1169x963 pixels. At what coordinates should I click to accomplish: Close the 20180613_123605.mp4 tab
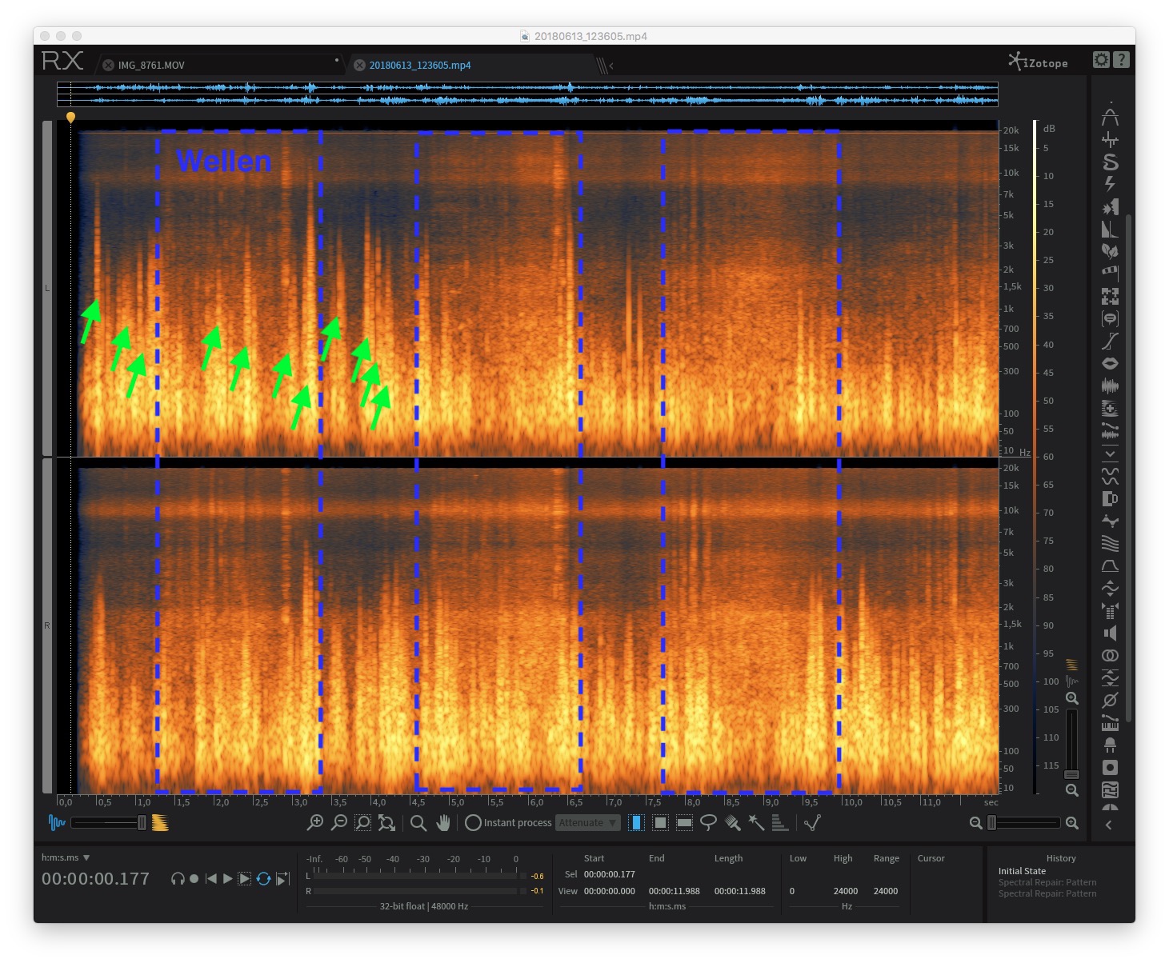[x=359, y=66]
